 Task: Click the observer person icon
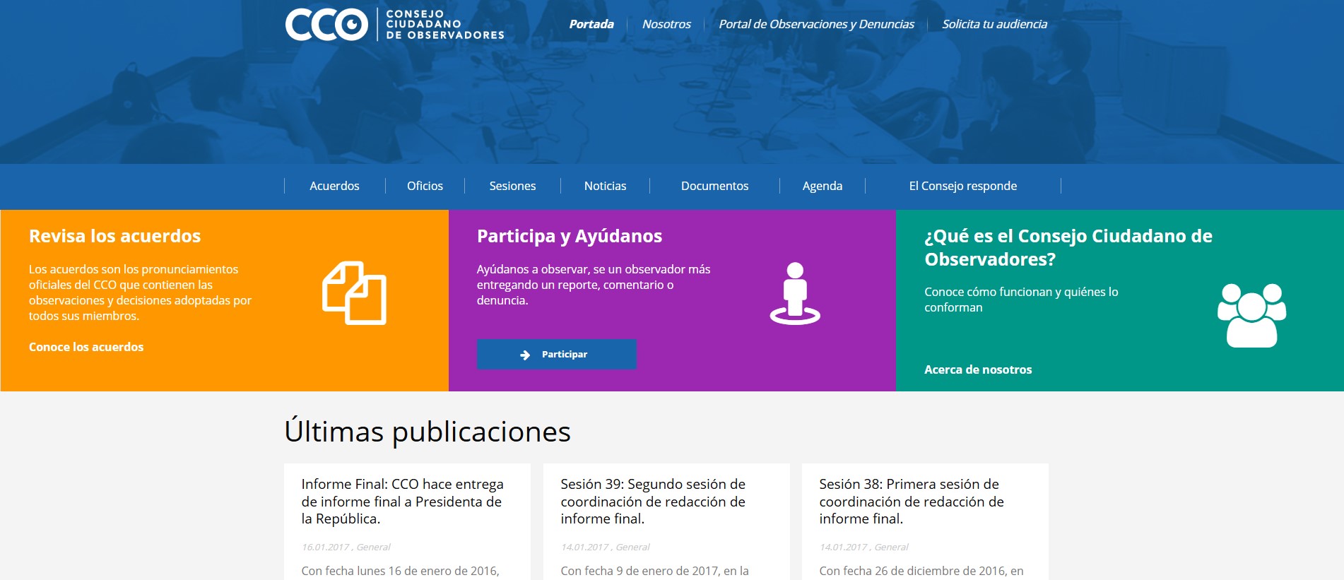tap(795, 293)
